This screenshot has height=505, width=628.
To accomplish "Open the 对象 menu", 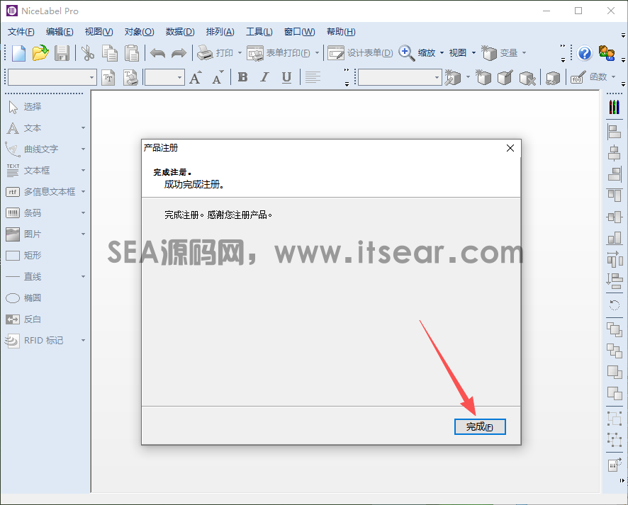I will point(139,32).
